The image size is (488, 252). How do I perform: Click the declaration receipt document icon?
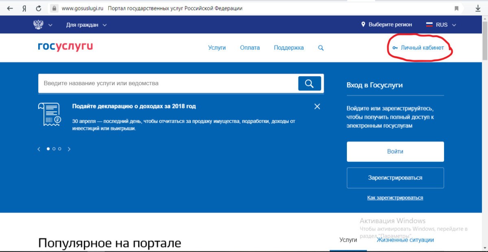pos(50,114)
